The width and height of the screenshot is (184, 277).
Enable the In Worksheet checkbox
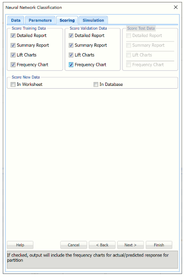13,84
